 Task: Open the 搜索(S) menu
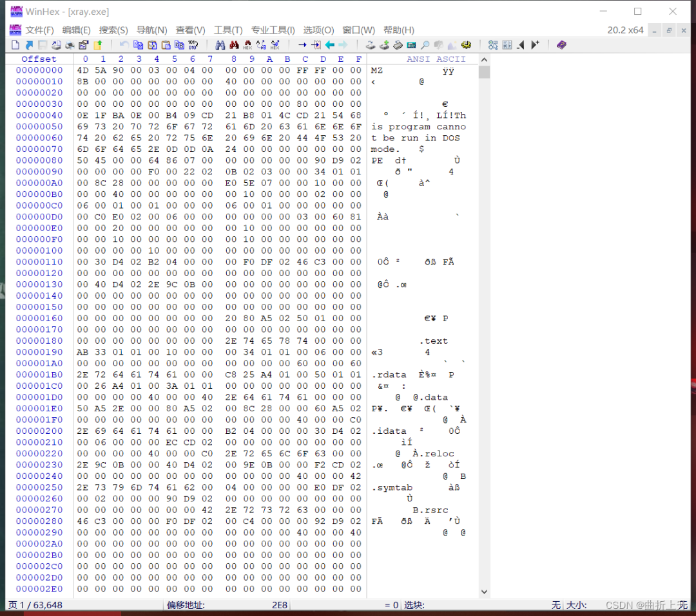tap(113, 30)
